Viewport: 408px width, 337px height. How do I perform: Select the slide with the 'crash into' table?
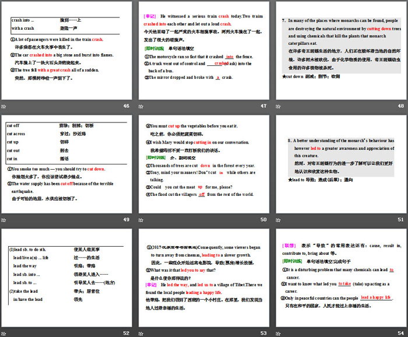pos(68,52)
